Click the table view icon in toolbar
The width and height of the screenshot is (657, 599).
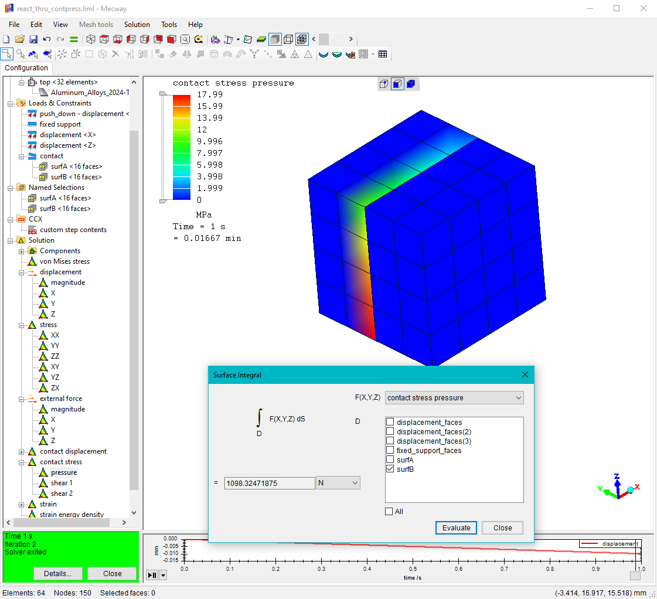pos(383,54)
